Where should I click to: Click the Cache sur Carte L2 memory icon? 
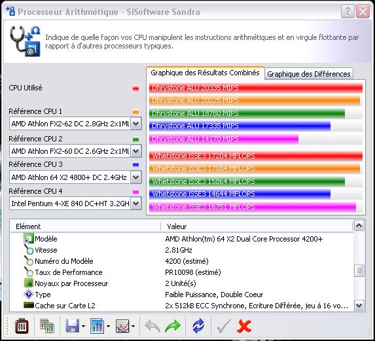coord(29,305)
